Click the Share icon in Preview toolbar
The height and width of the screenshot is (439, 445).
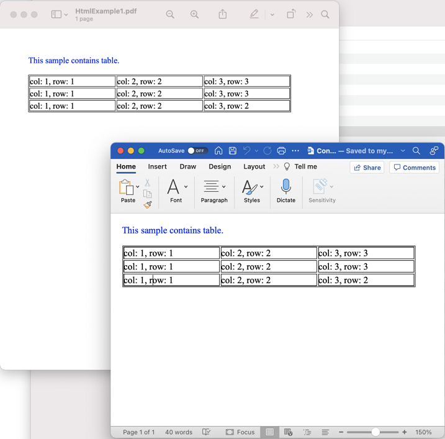point(222,14)
